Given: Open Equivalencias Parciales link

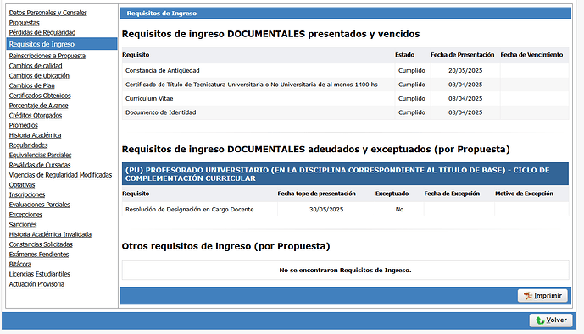Looking at the screenshot, I should (x=40, y=156).
